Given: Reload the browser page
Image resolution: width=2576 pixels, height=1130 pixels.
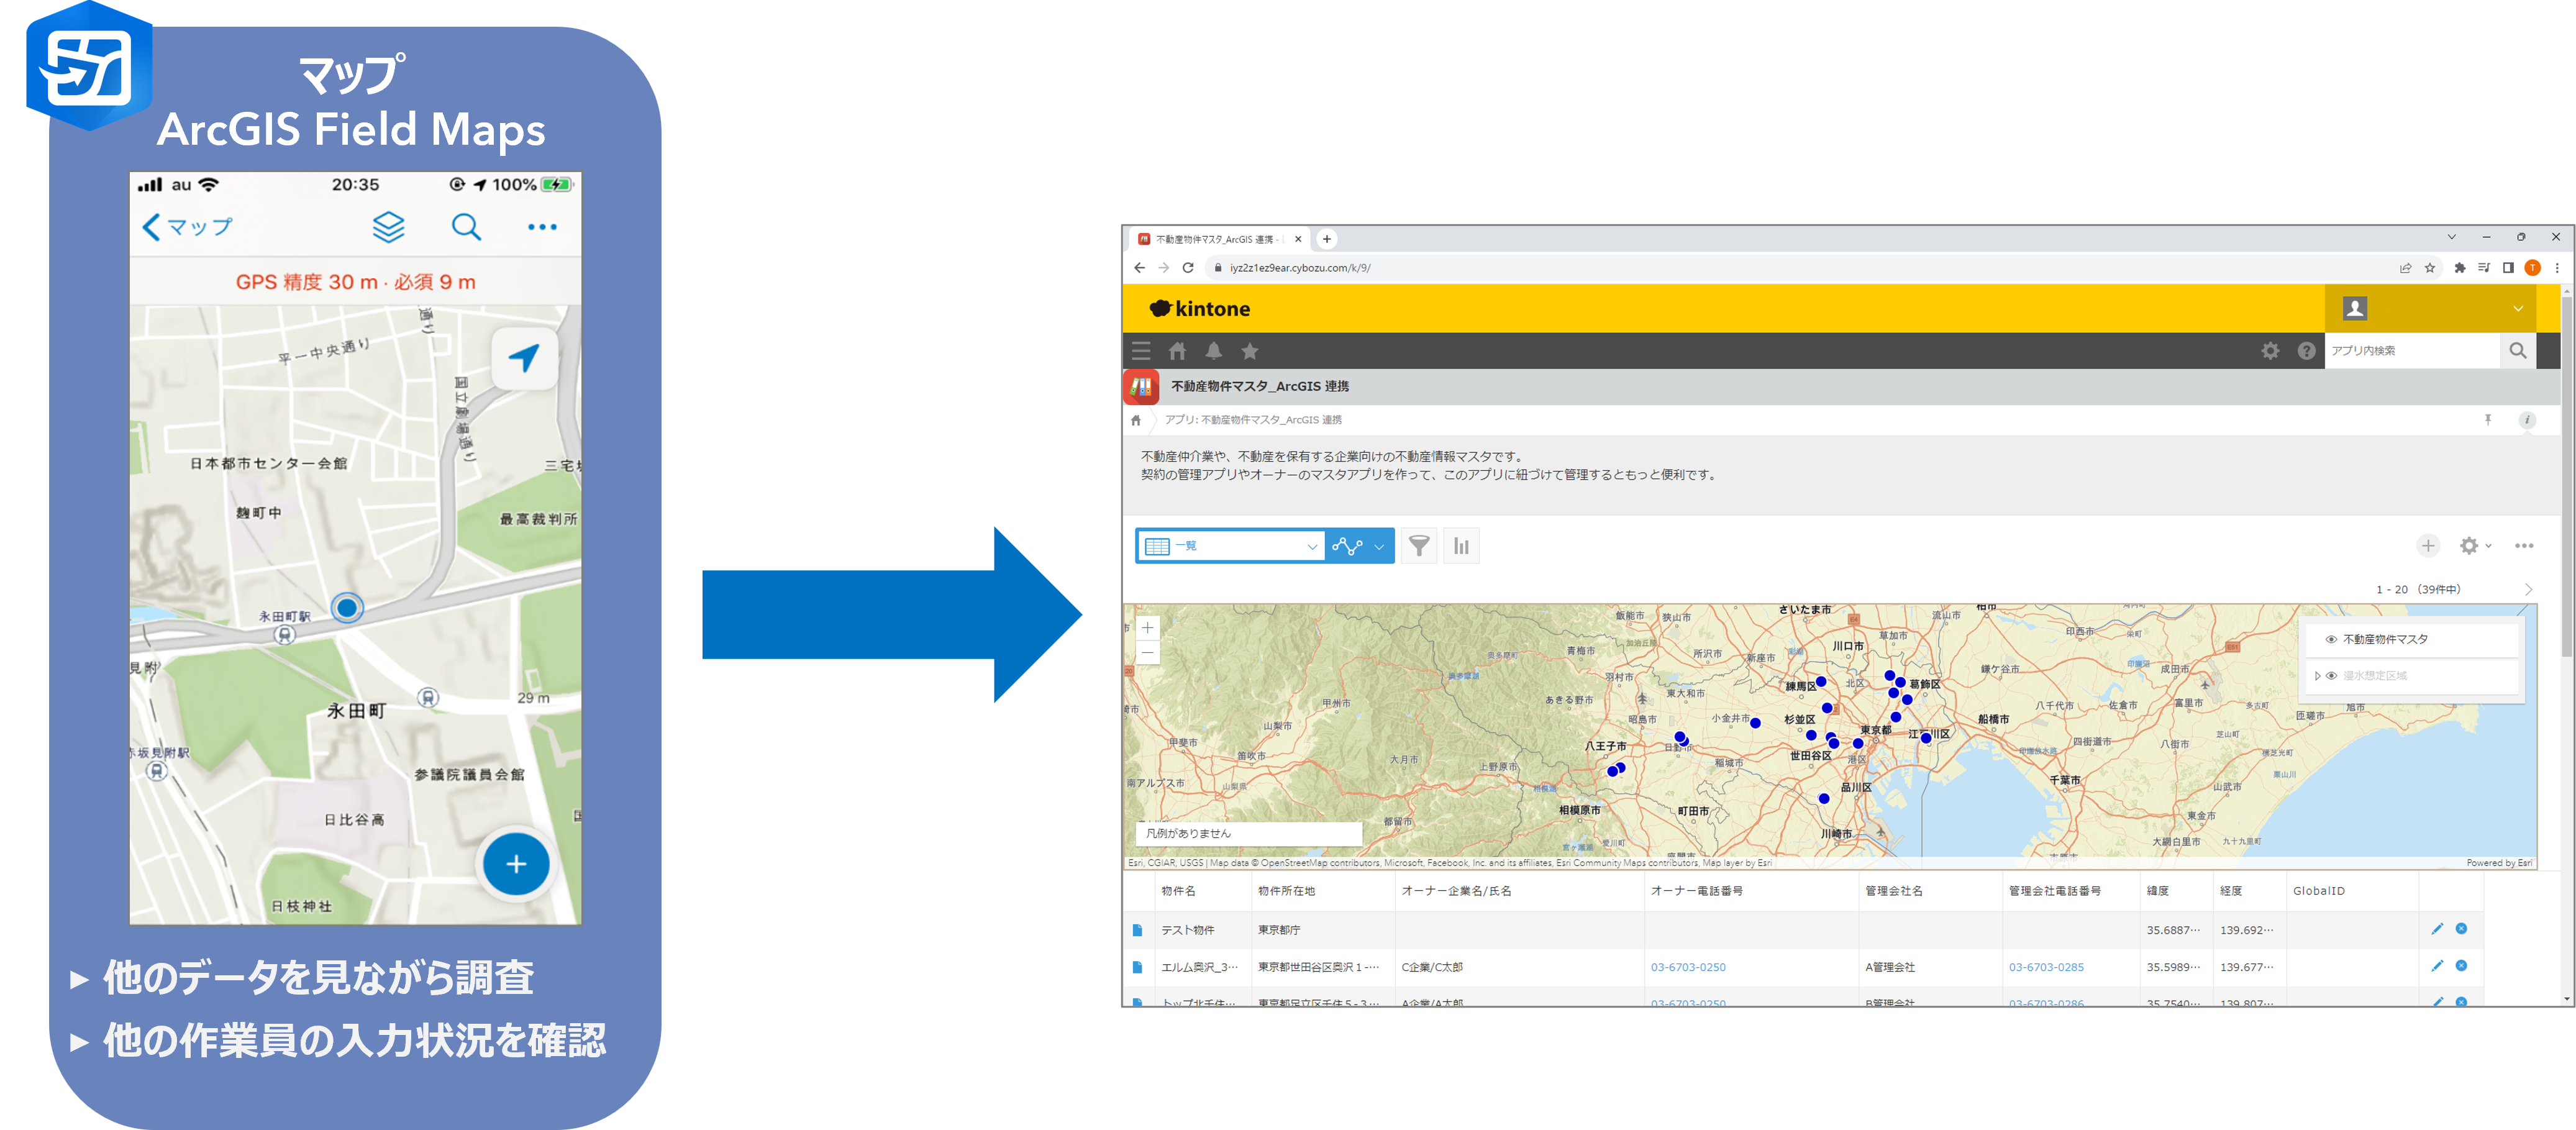Looking at the screenshot, I should (1188, 268).
